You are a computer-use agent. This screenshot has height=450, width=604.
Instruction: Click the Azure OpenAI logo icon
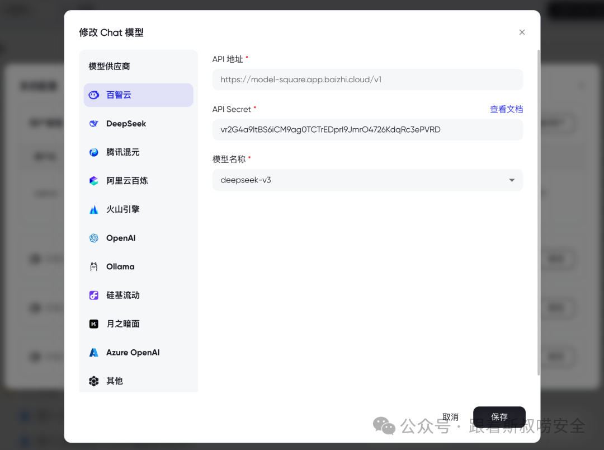(93, 353)
